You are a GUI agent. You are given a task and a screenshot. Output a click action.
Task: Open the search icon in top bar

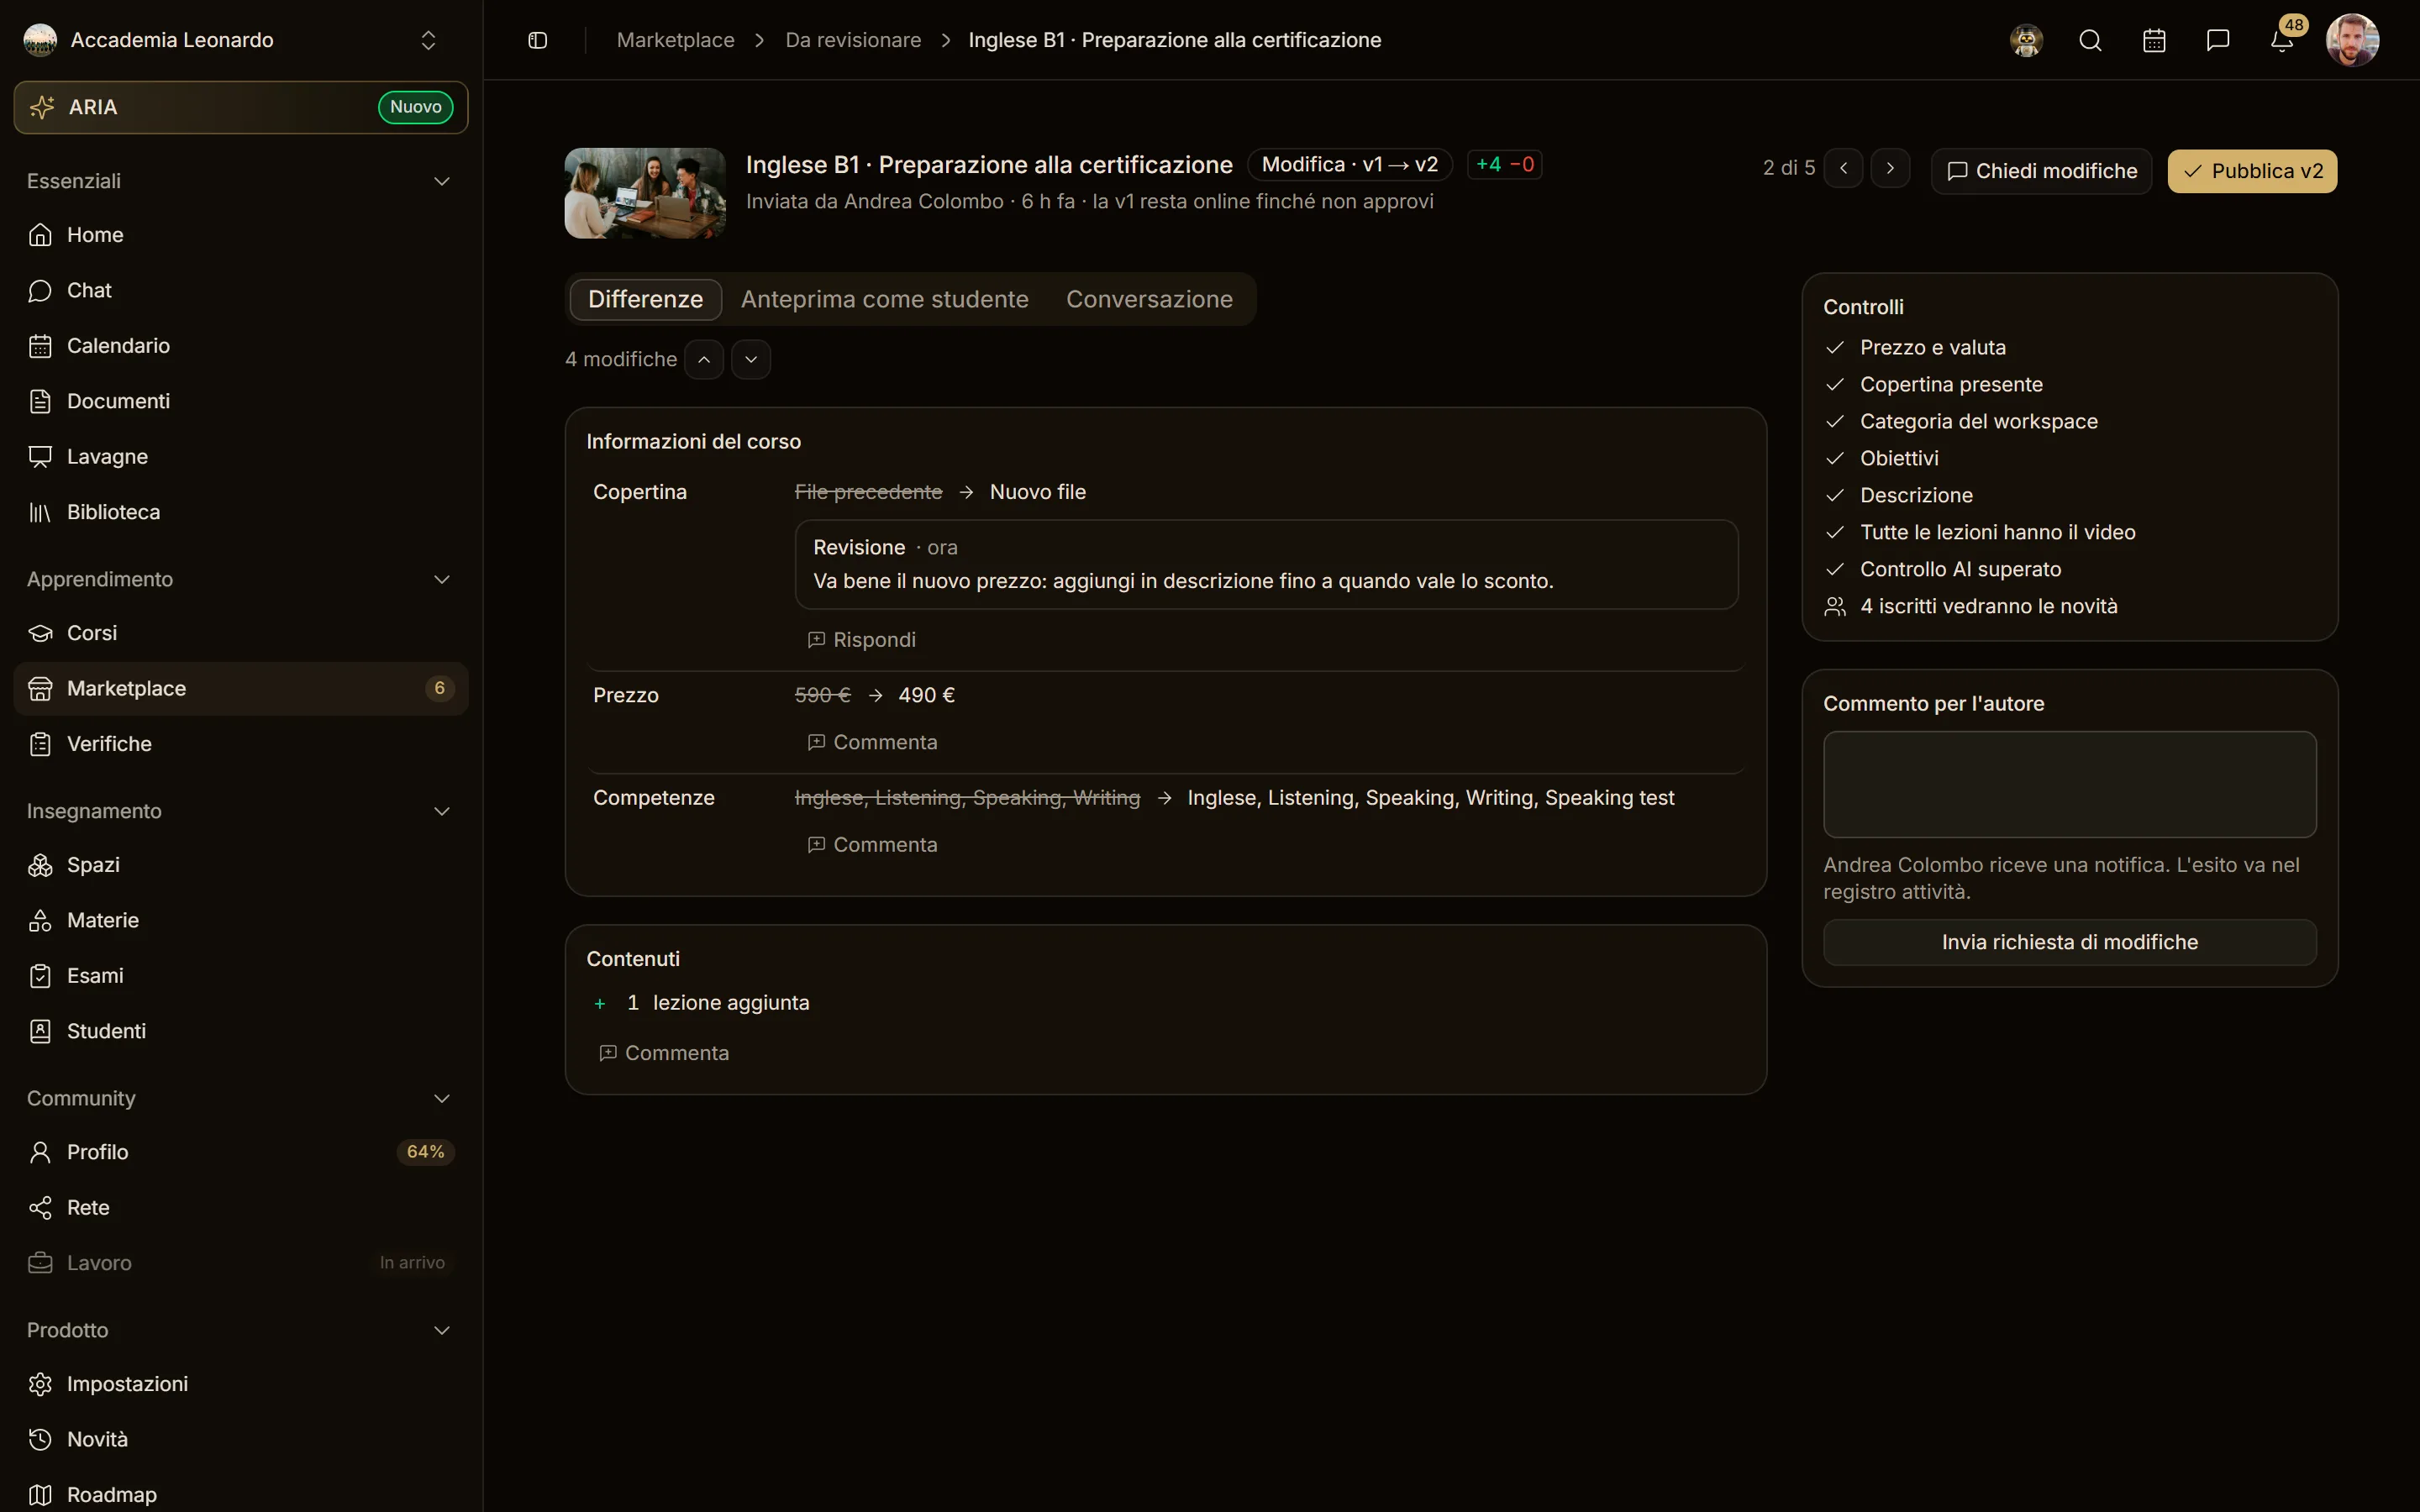(2090, 40)
